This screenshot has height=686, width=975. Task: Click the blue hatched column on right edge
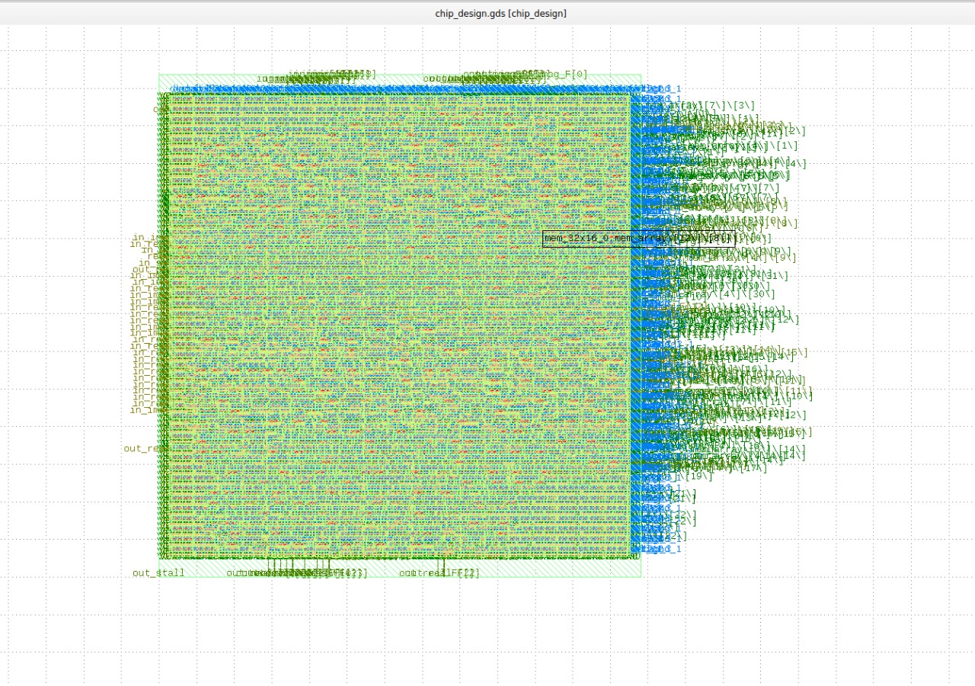[636, 320]
